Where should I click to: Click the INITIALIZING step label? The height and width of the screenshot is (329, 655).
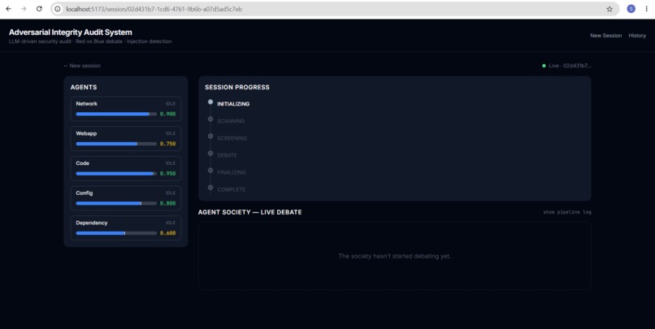click(233, 104)
